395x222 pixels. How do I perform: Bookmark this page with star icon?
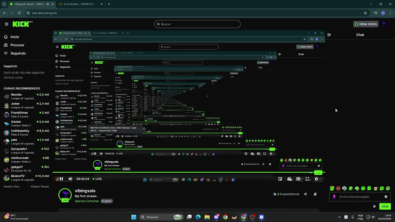(365, 13)
